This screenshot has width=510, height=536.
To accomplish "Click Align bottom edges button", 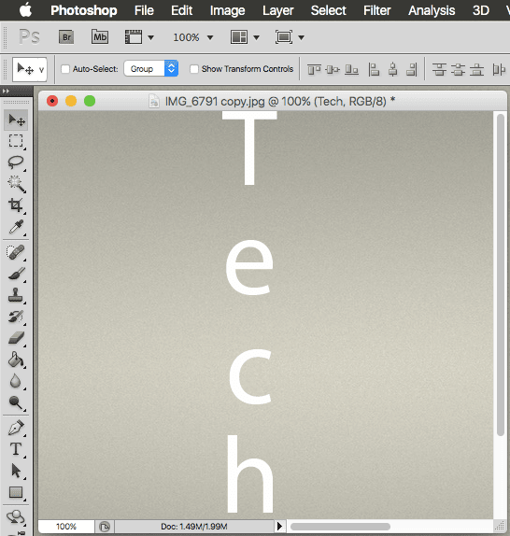I will click(x=351, y=69).
